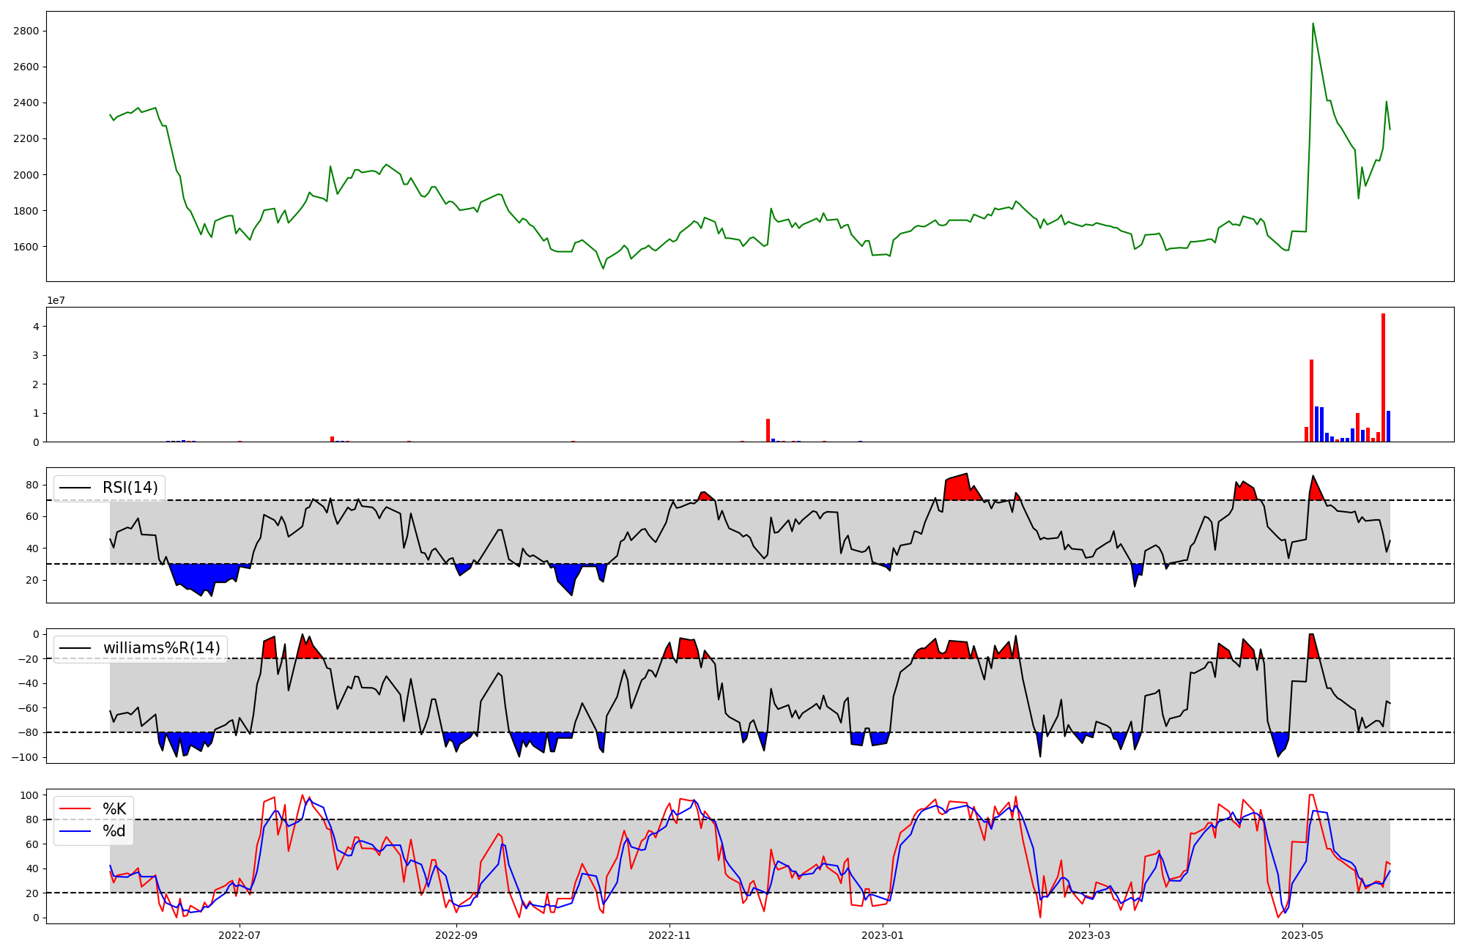Select the 2022-11 x-axis date label
The height and width of the screenshot is (952, 1465).
click(670, 935)
